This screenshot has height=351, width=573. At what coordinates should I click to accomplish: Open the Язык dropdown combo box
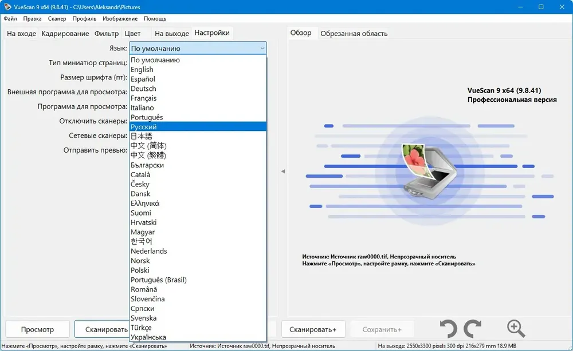(x=198, y=48)
